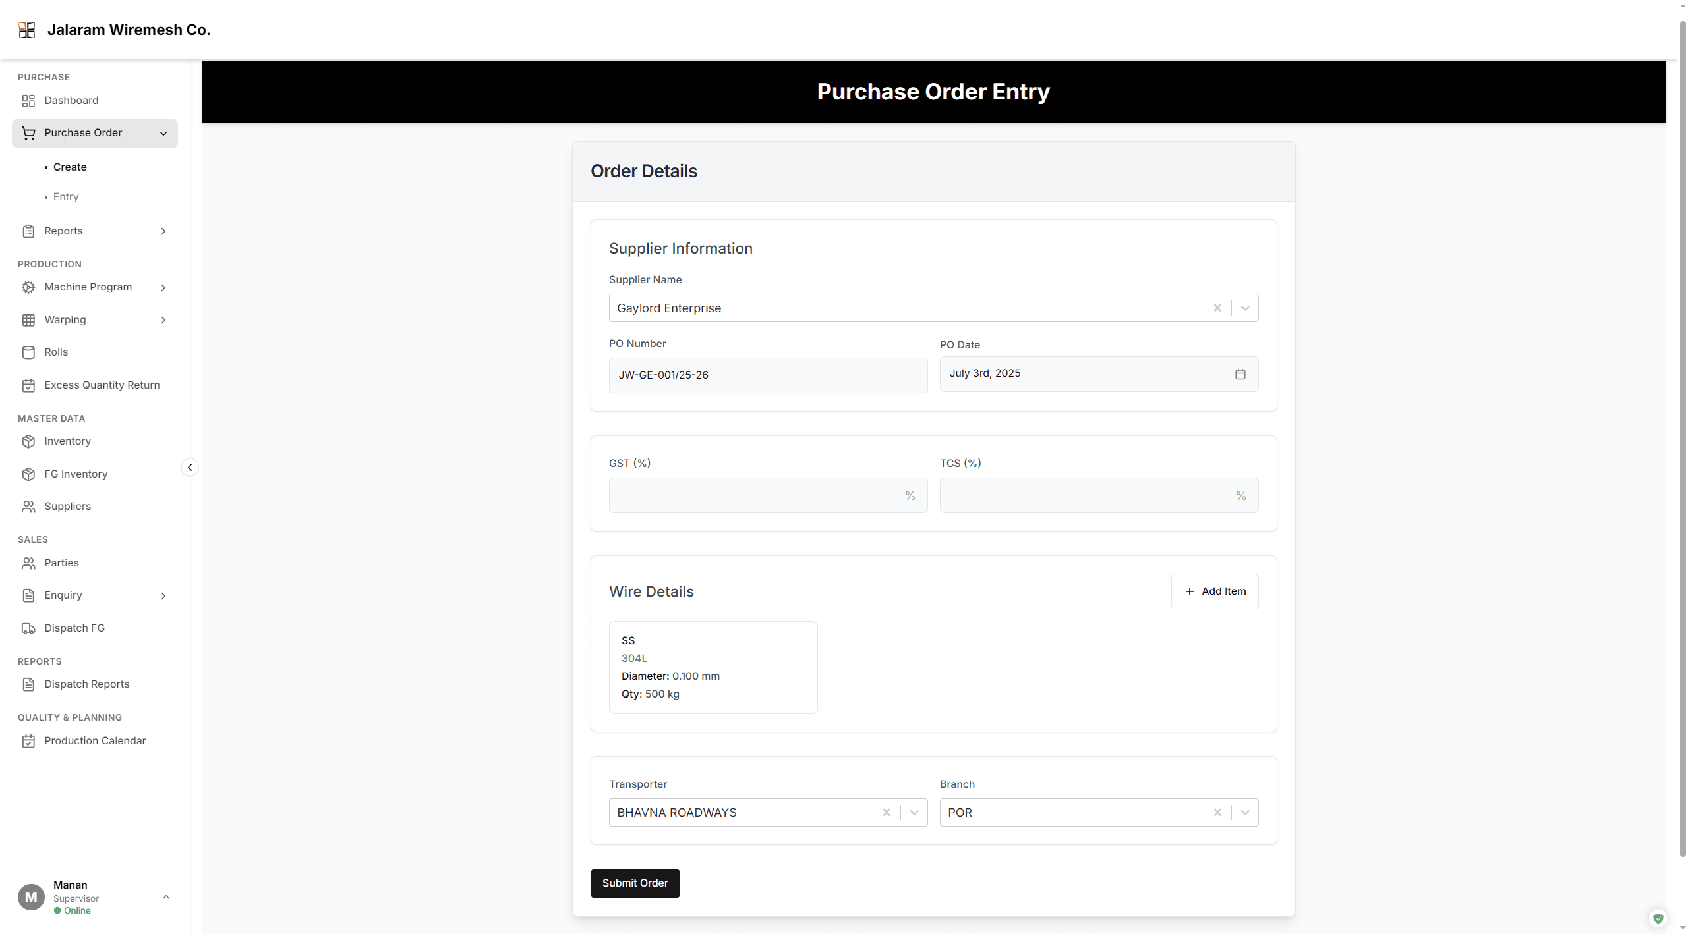Select Entry under Purchase Order

click(67, 196)
